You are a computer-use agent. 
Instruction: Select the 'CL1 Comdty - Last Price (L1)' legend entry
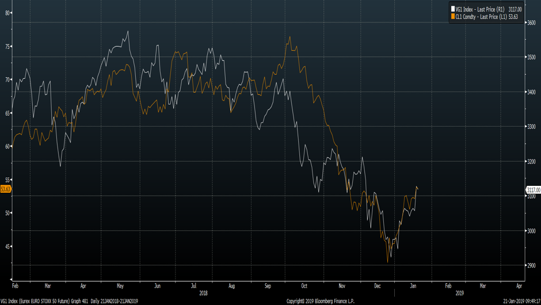[x=481, y=17]
